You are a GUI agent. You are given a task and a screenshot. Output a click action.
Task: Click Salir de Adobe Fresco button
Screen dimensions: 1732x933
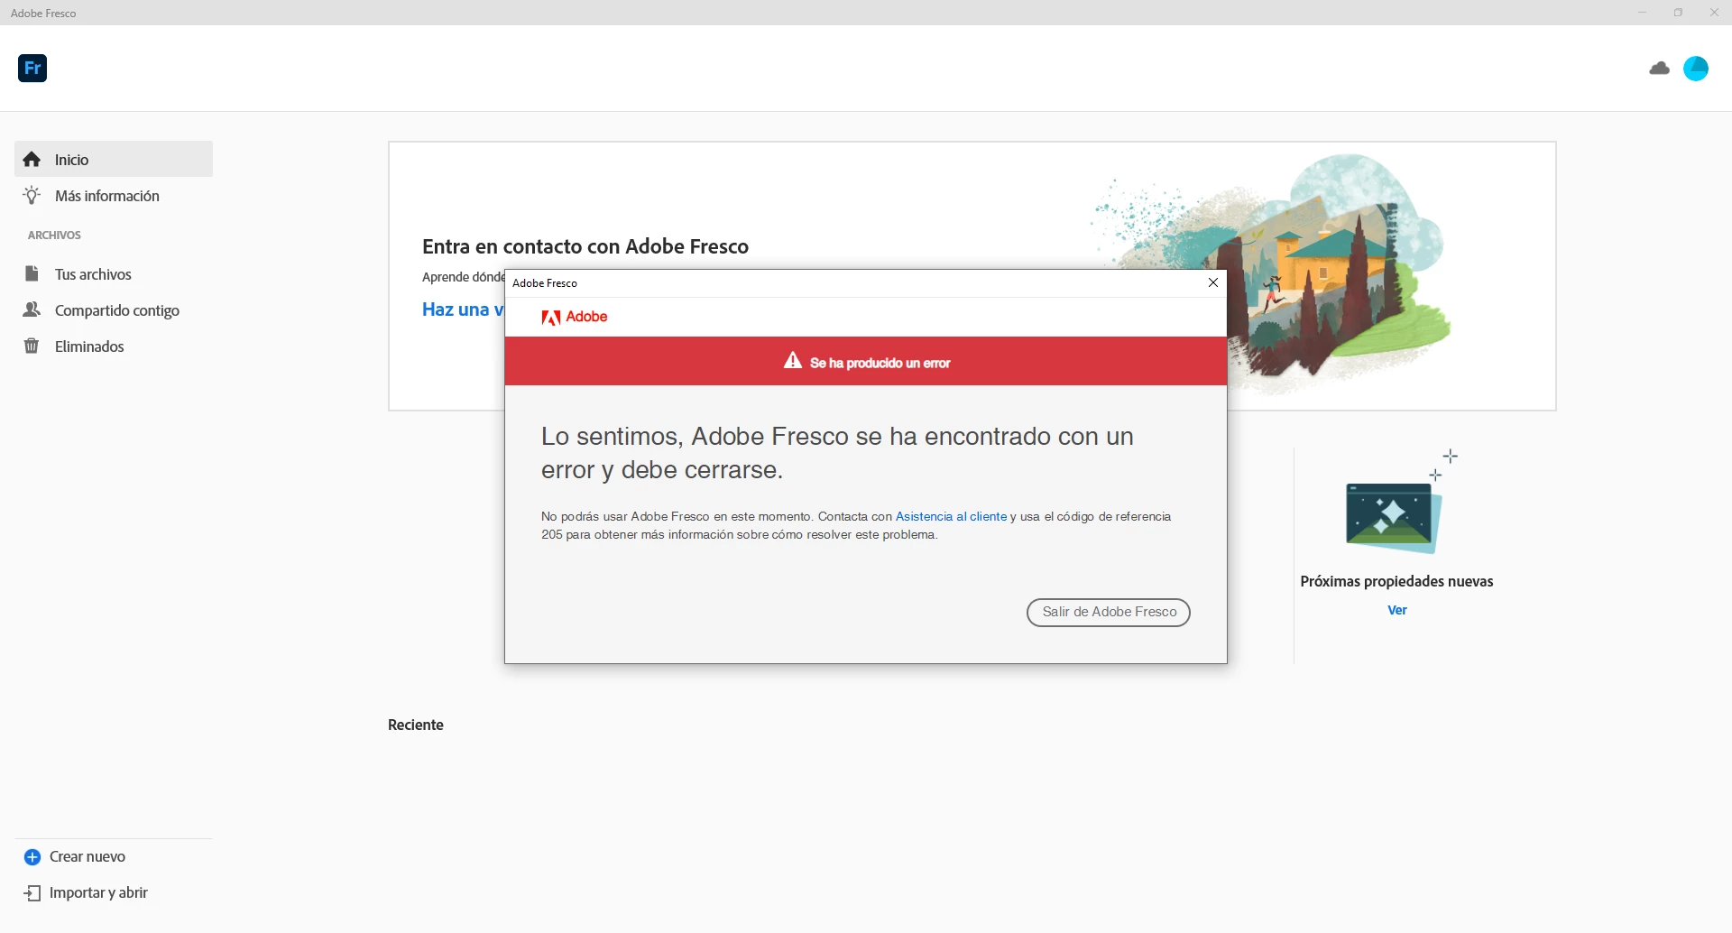1109,613
